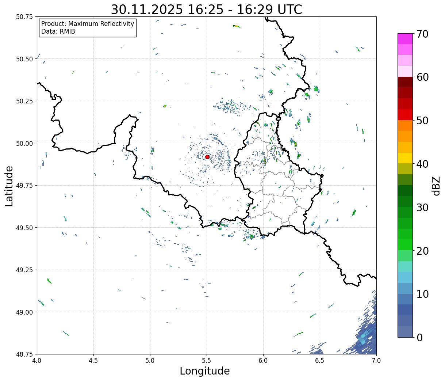The width and height of the screenshot is (445, 380).
Task: Click the longitude tick label 4.0
Action: [37, 361]
